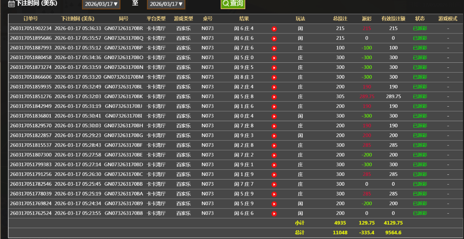This screenshot has width=464, height=239.
Task: Play video for round GN073263170BR
Action: click(x=274, y=29)
